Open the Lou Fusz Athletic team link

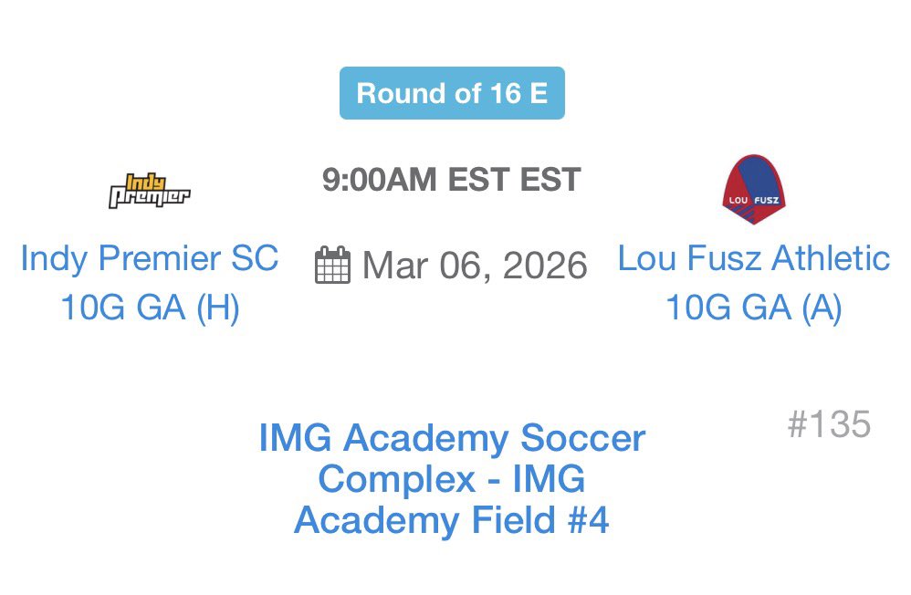point(754,258)
